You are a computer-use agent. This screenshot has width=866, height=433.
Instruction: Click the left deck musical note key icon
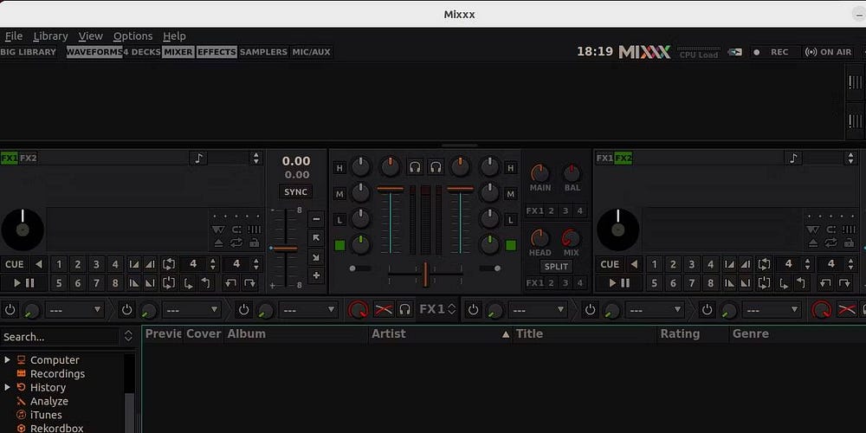tap(199, 158)
